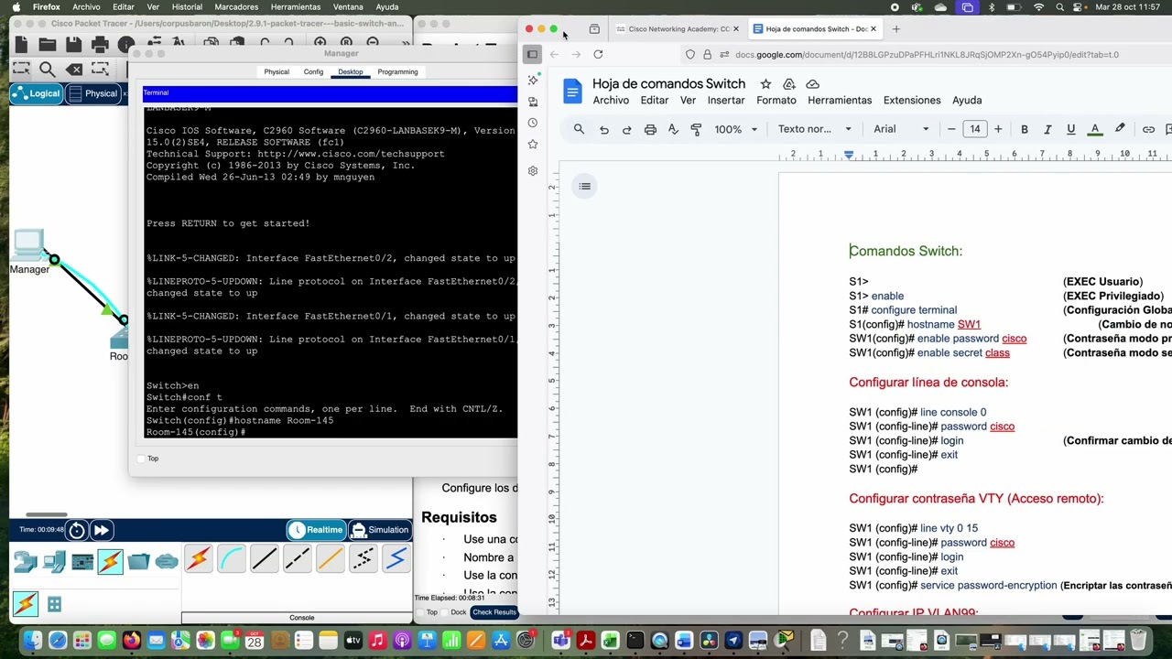Open the Programming tab in Manager window
Image resolution: width=1172 pixels, height=659 pixels.
click(x=397, y=71)
